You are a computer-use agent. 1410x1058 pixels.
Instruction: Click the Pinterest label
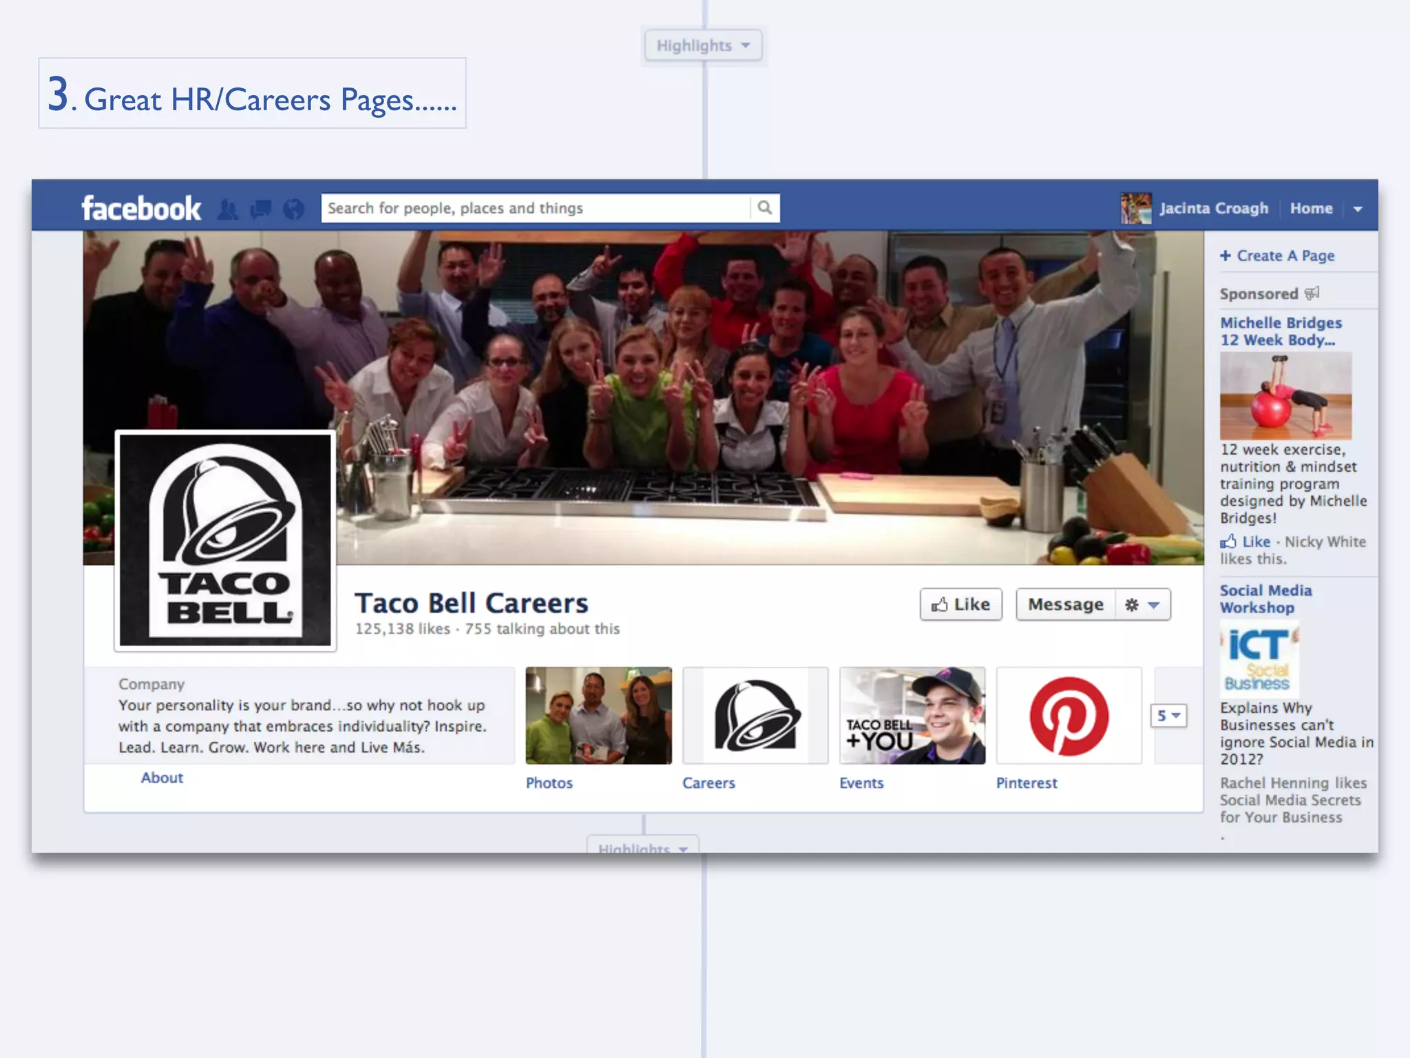point(1027,783)
